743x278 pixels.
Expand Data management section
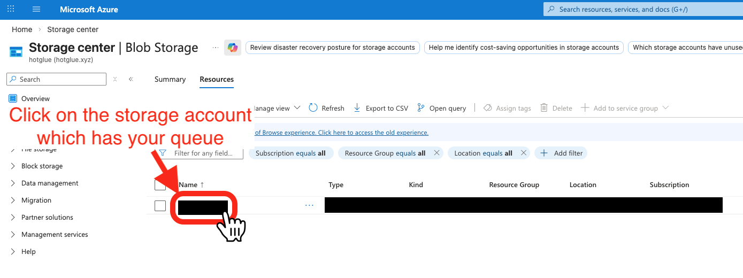point(50,183)
